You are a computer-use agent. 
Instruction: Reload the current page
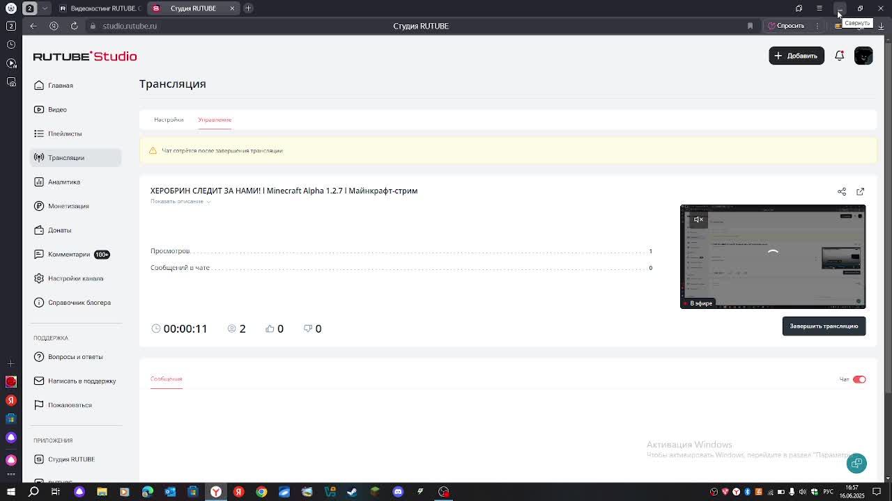[x=74, y=26]
